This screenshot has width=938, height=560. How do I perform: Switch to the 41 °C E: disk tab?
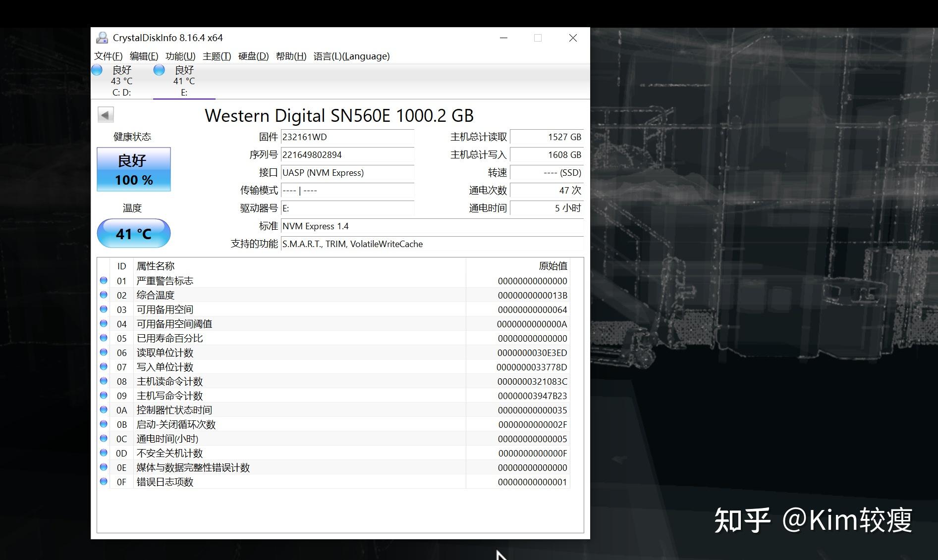184,81
